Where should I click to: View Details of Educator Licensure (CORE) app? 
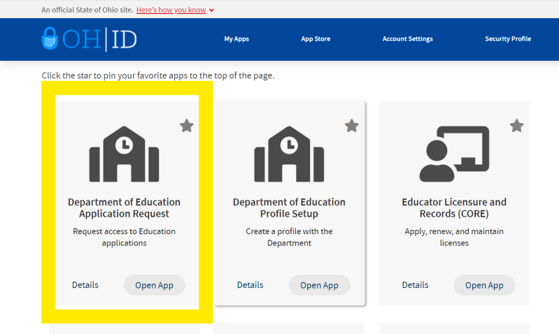[416, 285]
